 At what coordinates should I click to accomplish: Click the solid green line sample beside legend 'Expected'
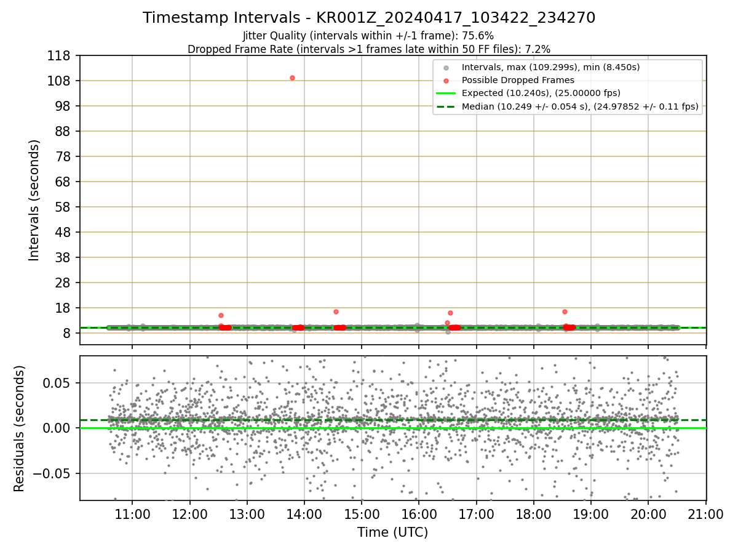pos(446,94)
